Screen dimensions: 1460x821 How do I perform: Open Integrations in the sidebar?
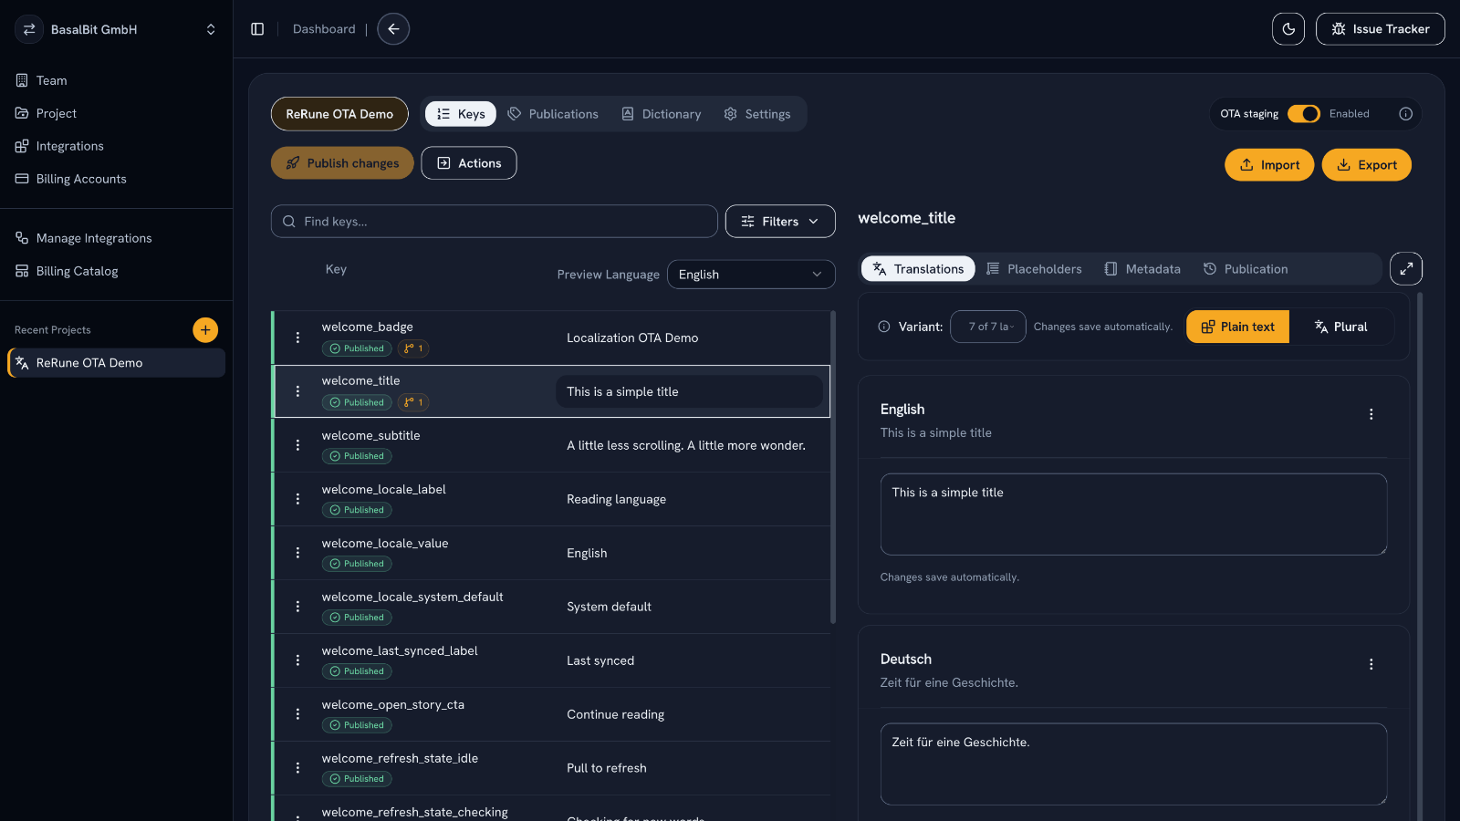[116, 146]
